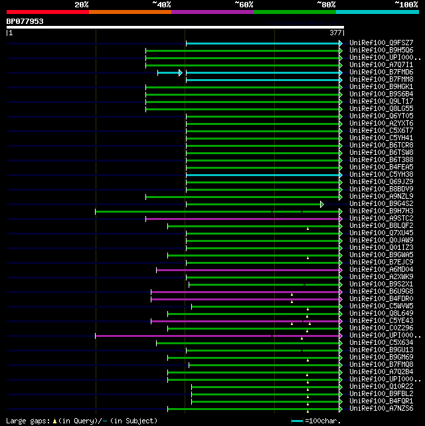
Task: Select the UniRef100_B9H7H3 label
Action: (381, 211)
